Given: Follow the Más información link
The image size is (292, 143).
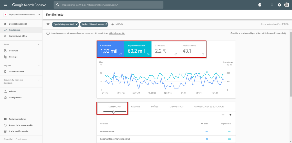Looking at the screenshot, I should [117, 33].
